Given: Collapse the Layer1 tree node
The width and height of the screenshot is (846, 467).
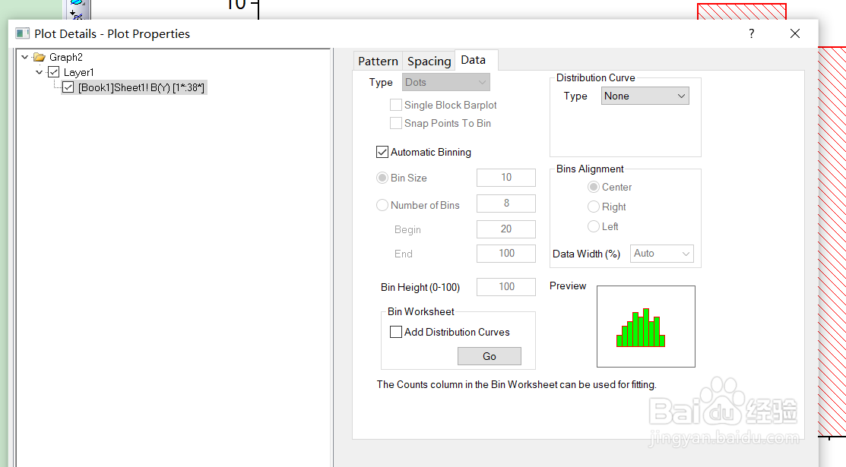Looking at the screenshot, I should tap(39, 71).
